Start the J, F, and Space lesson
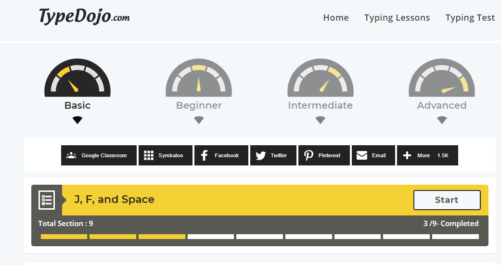501x265 pixels. (x=447, y=200)
